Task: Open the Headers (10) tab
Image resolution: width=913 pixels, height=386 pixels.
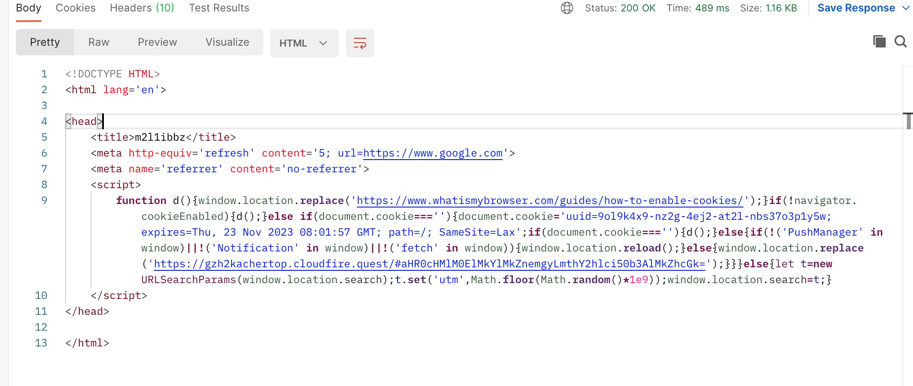Action: [142, 8]
